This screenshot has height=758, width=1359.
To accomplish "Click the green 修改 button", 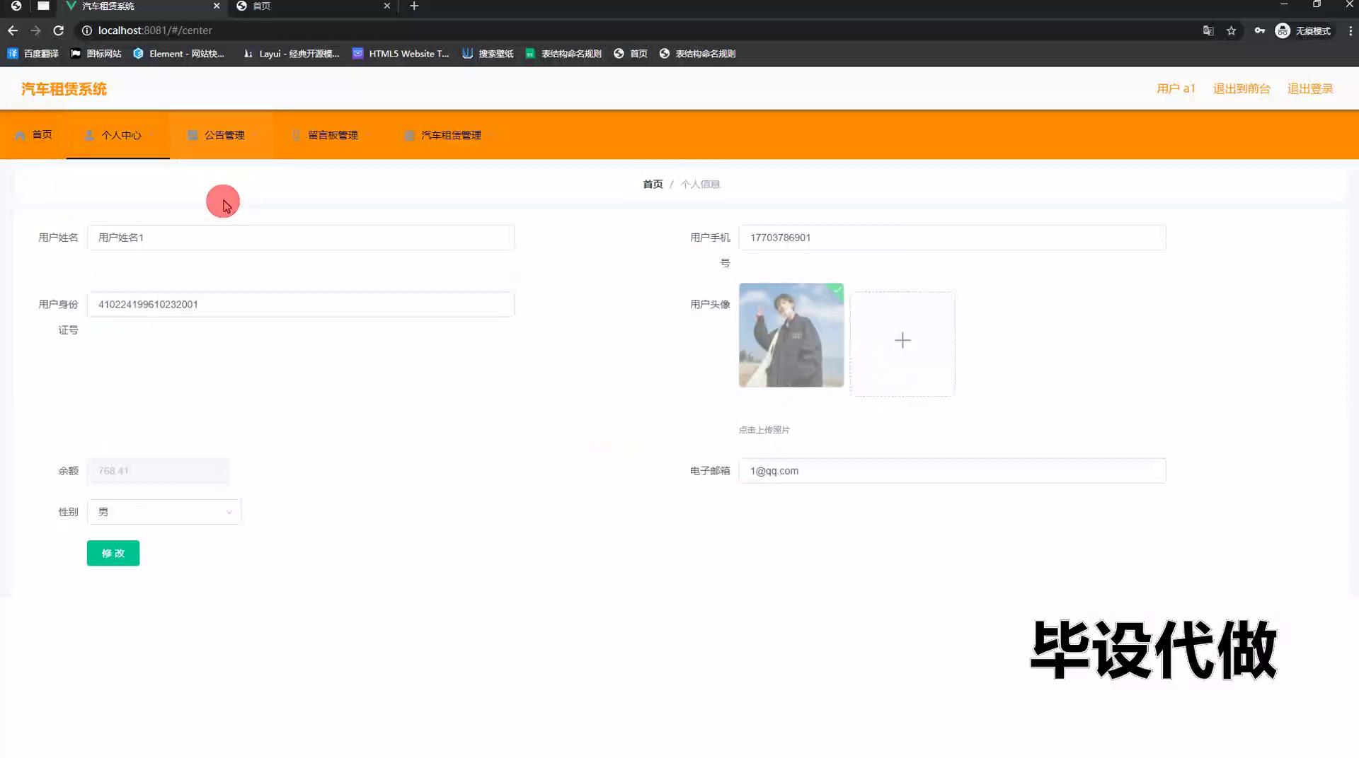I will click(113, 553).
